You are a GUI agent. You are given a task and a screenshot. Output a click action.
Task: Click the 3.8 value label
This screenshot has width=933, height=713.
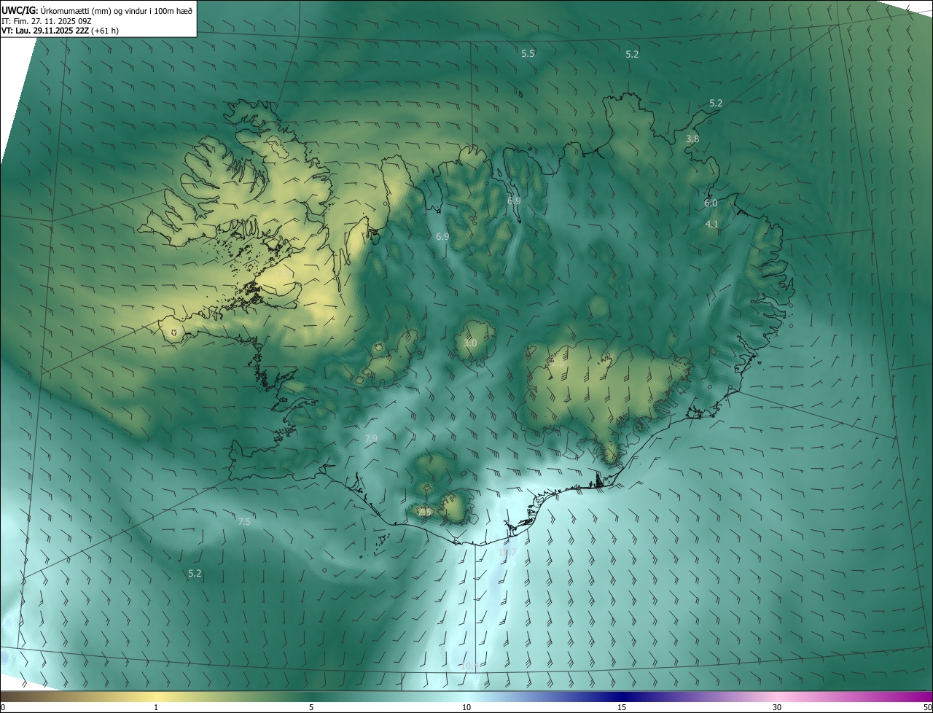692,139
